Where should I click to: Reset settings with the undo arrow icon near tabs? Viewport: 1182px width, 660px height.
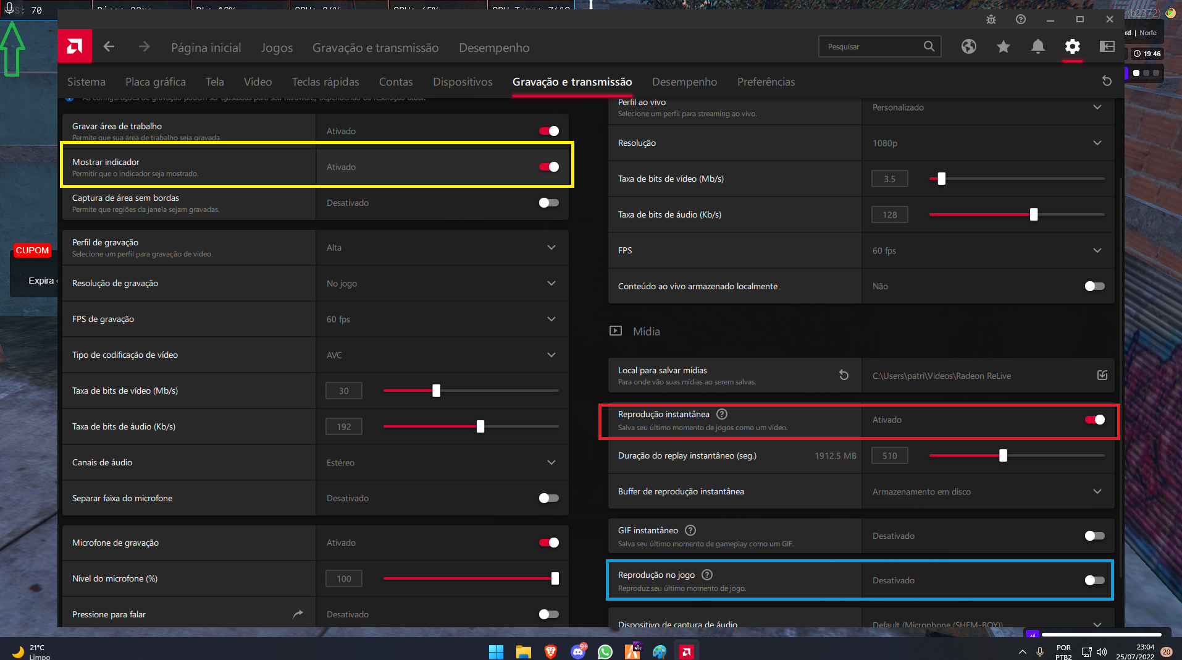[1107, 81]
